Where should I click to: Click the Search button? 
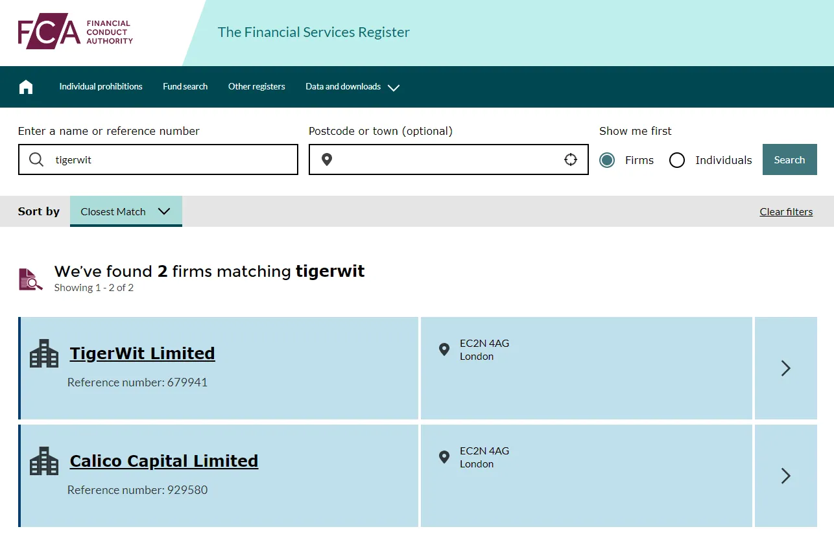pyautogui.click(x=790, y=159)
